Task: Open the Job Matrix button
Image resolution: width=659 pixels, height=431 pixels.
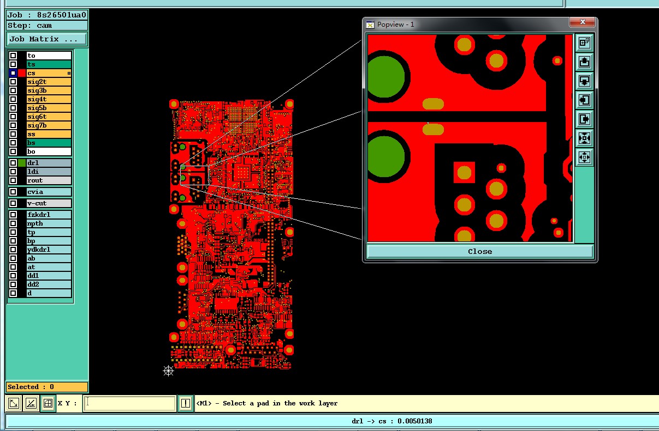Action: (46, 39)
